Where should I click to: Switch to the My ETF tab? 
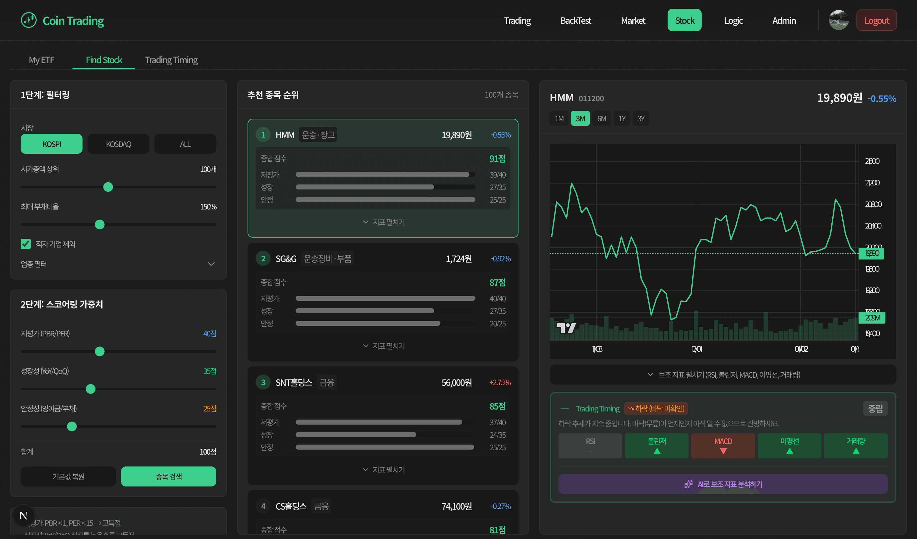click(x=42, y=60)
